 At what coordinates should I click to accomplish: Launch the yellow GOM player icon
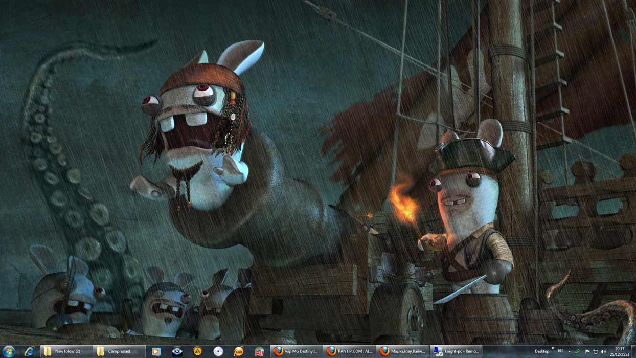coord(239,351)
